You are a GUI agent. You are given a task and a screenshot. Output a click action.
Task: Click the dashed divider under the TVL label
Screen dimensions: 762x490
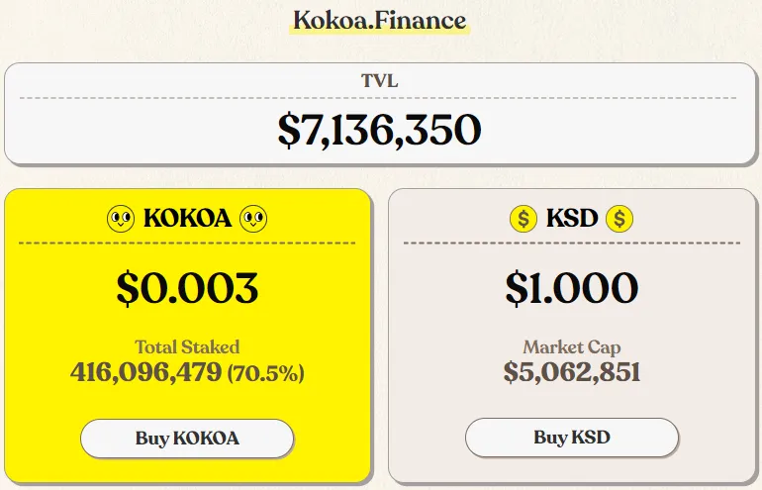[x=380, y=98]
